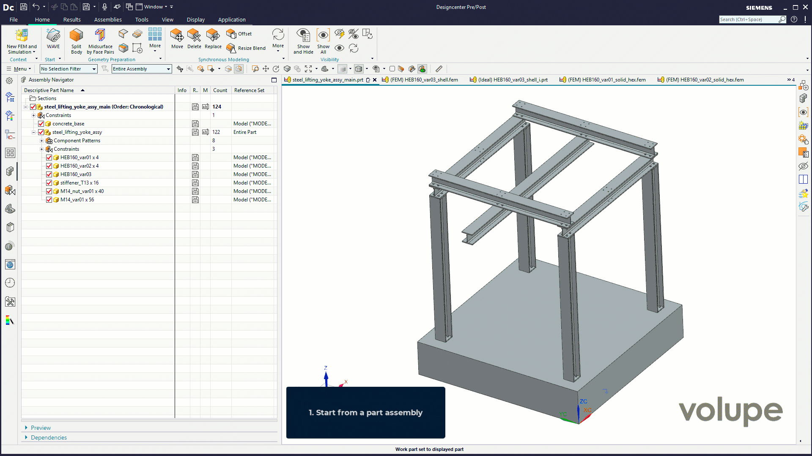This screenshot has width=812, height=456.
Task: Click the WAVE tool icon
Action: pyautogui.click(x=53, y=35)
